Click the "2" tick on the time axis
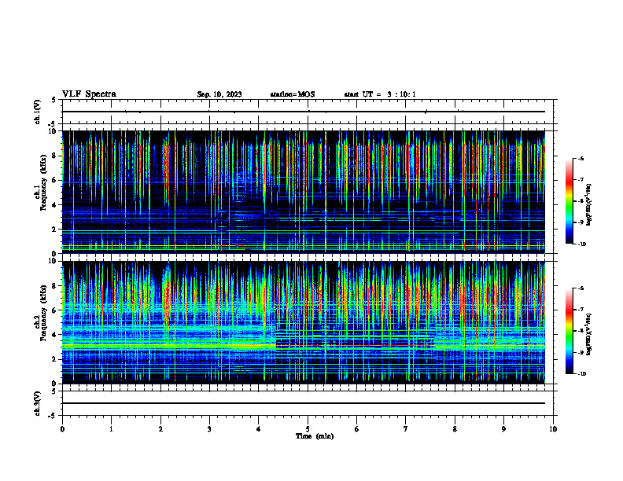The image size is (623, 481). tap(160, 429)
